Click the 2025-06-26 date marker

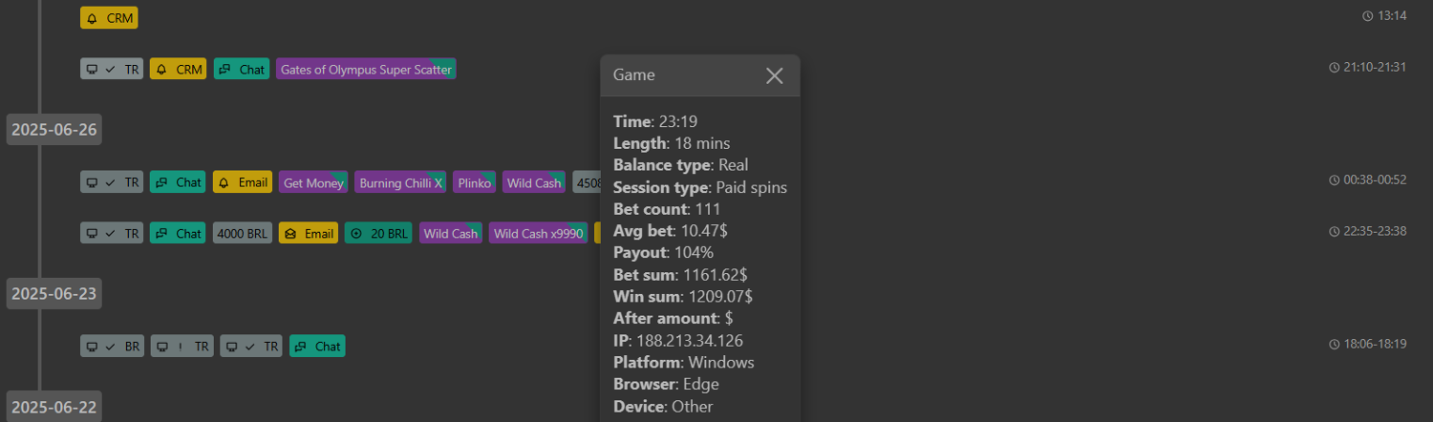pyautogui.click(x=53, y=130)
